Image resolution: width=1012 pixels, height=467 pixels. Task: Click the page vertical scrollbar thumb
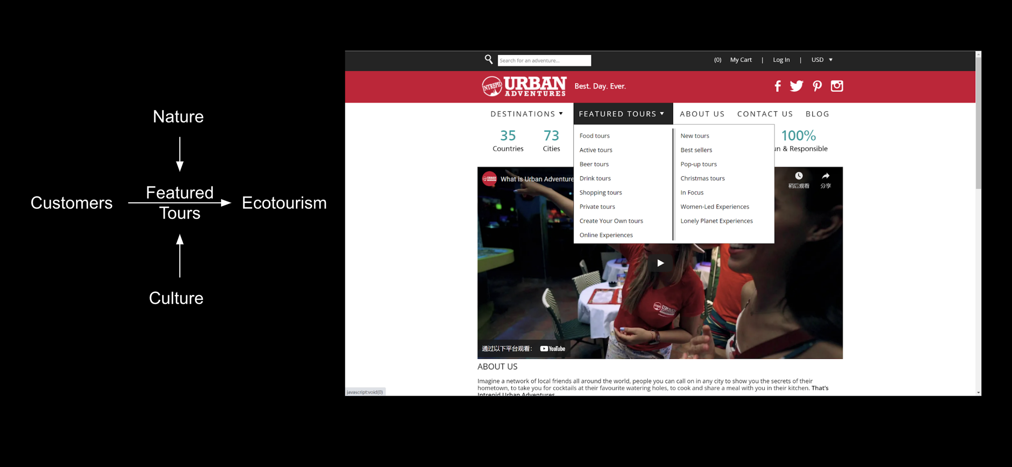(x=978, y=123)
